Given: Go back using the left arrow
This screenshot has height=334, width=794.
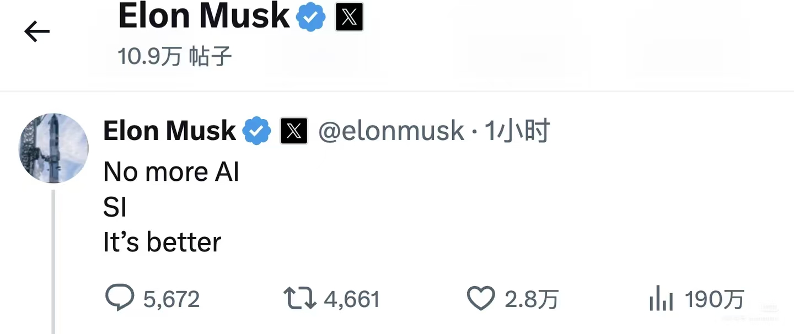Looking at the screenshot, I should [x=37, y=32].
